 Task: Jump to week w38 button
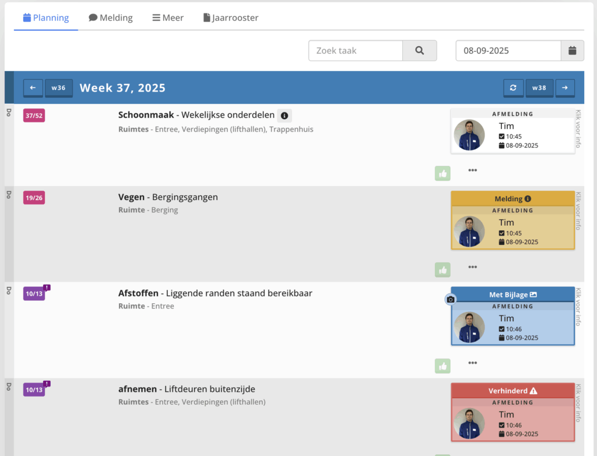pos(539,88)
